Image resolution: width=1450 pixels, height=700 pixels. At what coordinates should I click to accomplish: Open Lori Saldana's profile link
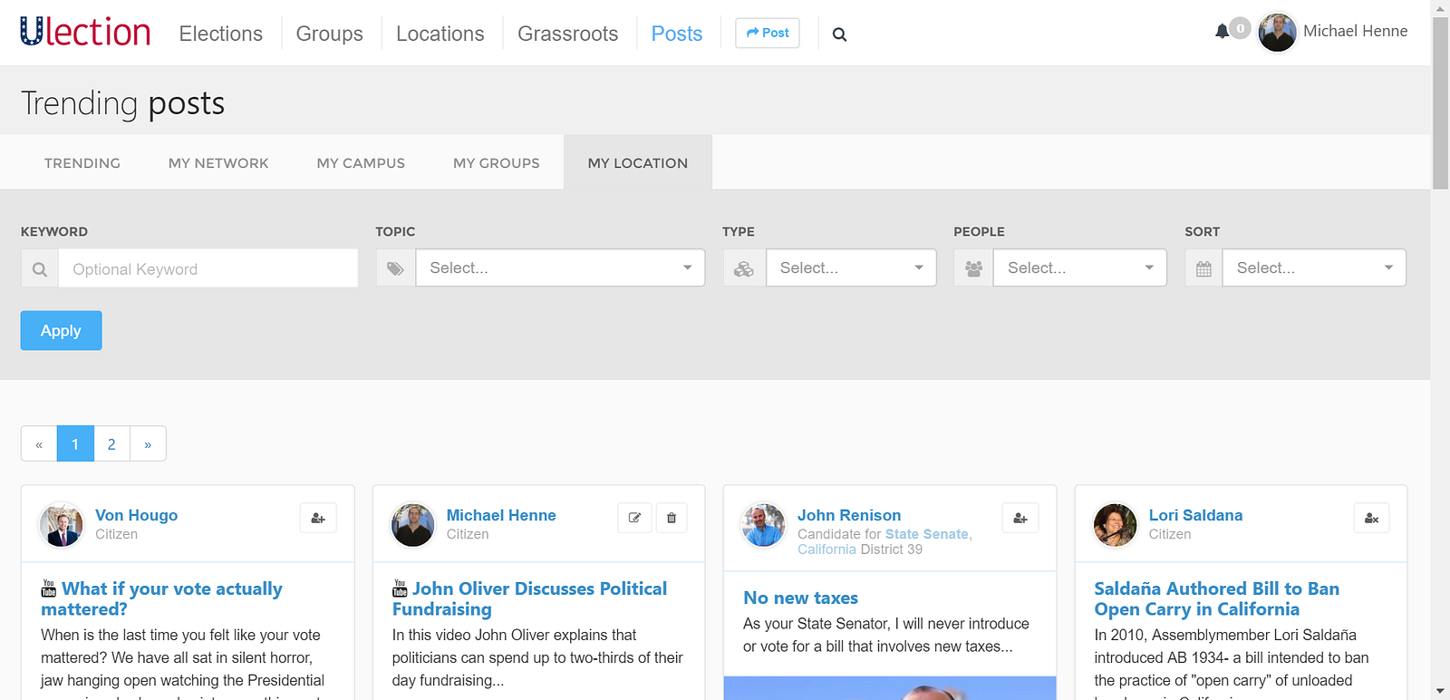1196,515
